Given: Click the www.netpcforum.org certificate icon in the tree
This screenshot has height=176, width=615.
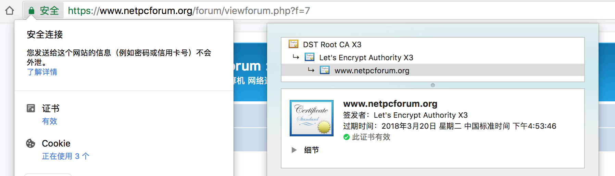Looking at the screenshot, I should click(325, 70).
